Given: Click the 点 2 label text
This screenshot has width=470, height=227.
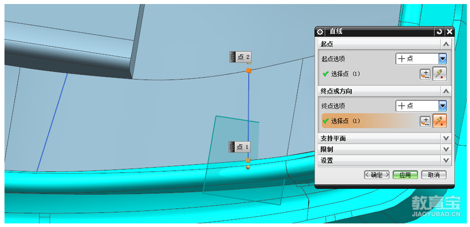Looking at the screenshot, I should point(244,57).
